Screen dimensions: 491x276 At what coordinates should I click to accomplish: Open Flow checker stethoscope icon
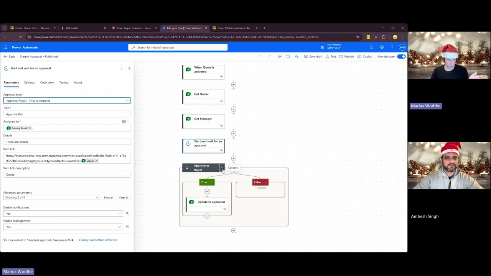(297, 56)
